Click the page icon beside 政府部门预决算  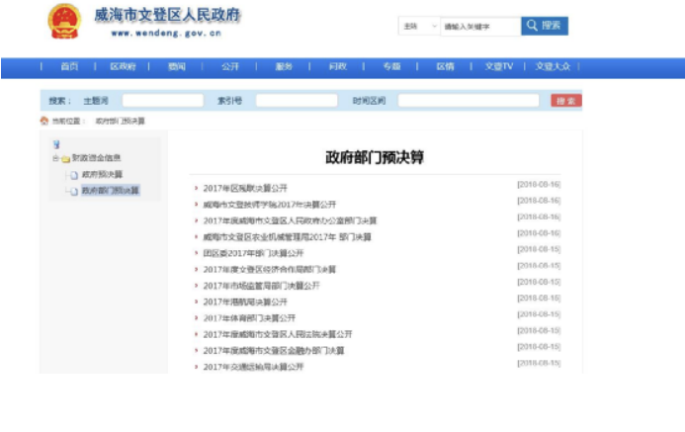pos(73,191)
